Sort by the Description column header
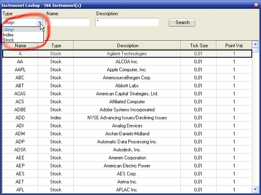The image size is (261, 195). (x=127, y=46)
